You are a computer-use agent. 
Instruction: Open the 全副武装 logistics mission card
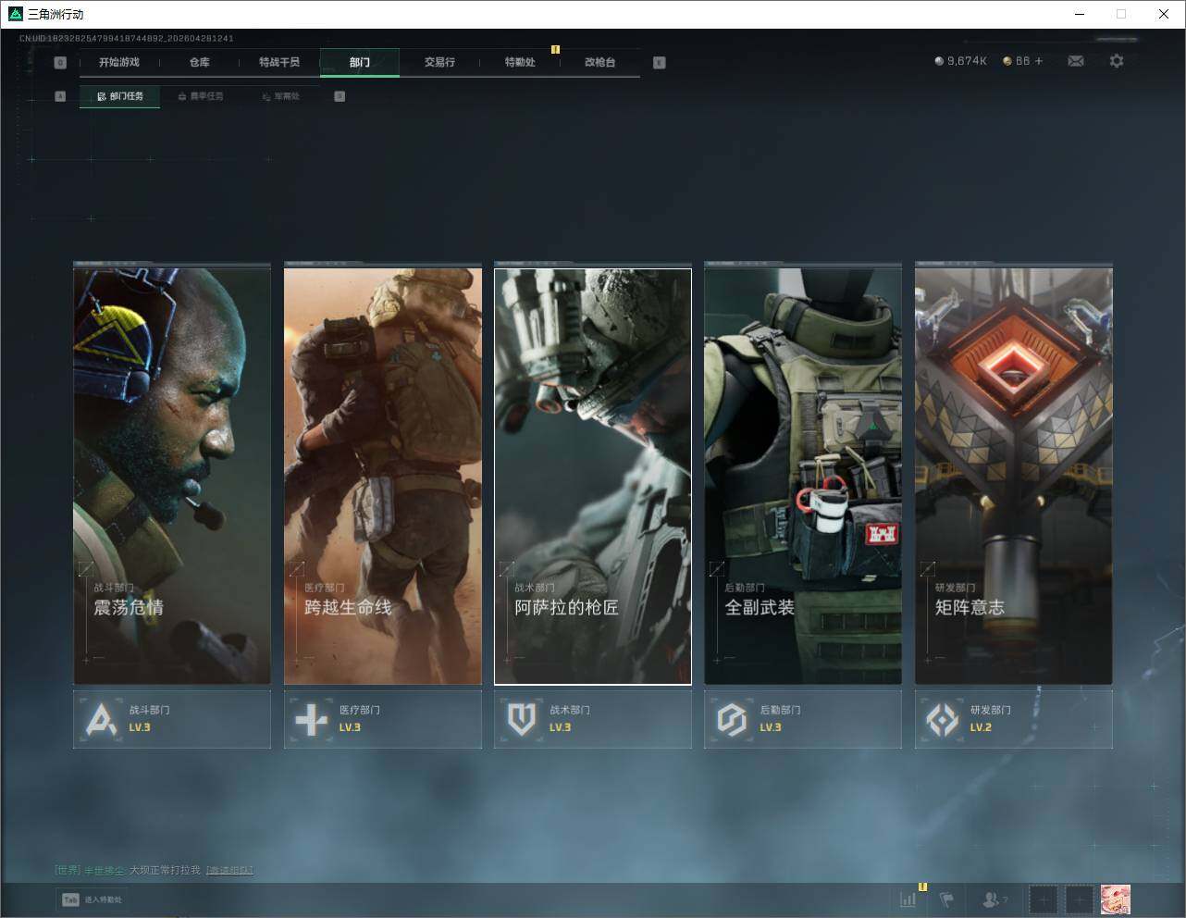[803, 476]
